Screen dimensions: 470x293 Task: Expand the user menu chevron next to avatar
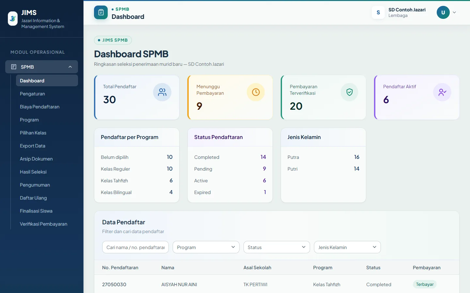454,12
